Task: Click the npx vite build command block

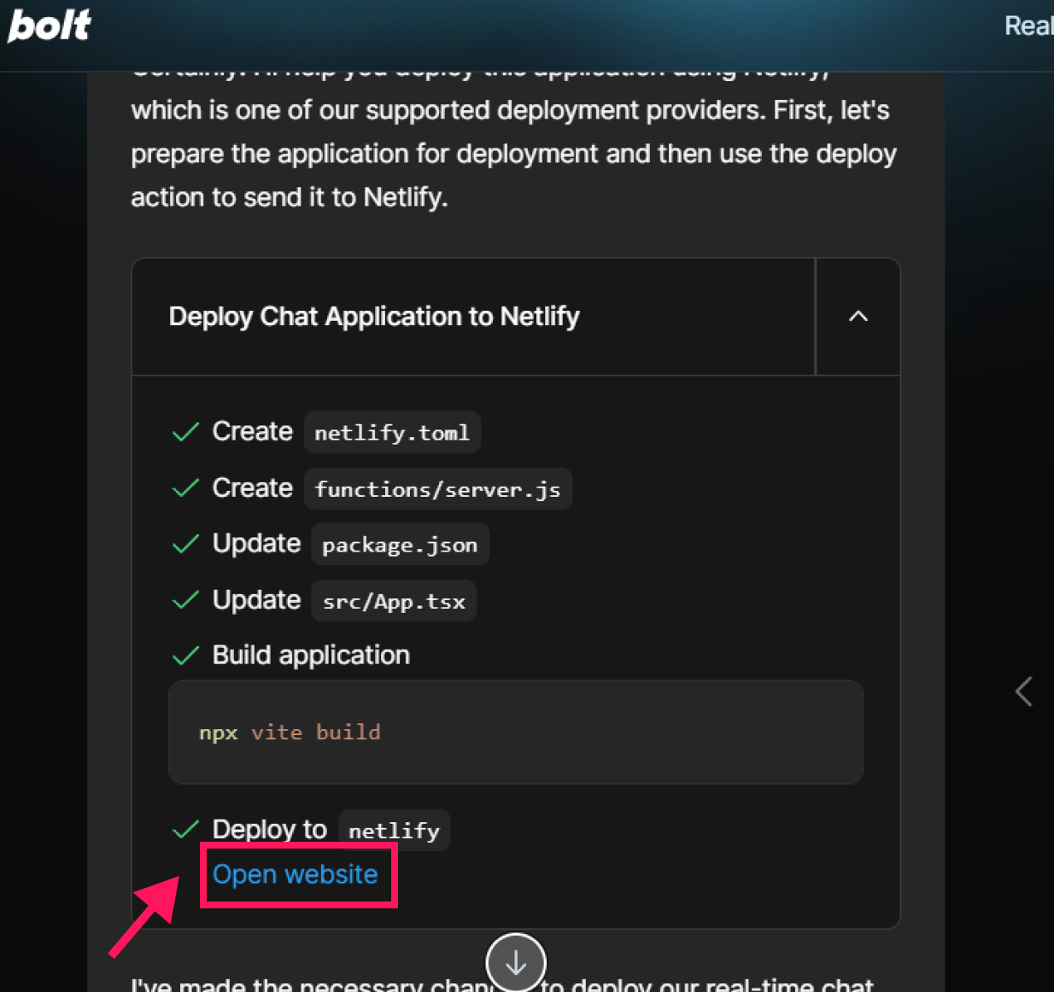Action: tap(515, 732)
